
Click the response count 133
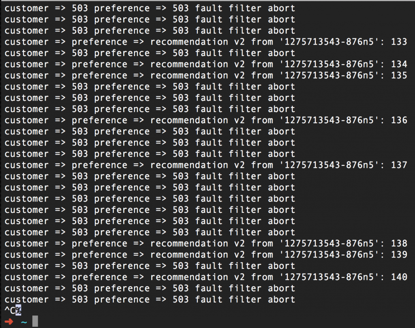tap(399, 42)
